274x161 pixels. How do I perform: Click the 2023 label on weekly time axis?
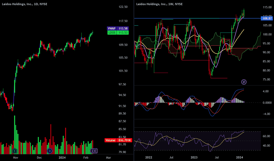[194, 157]
